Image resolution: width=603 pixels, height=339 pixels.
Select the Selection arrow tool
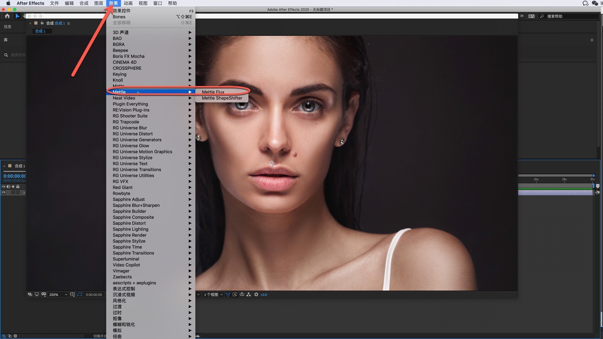17,16
